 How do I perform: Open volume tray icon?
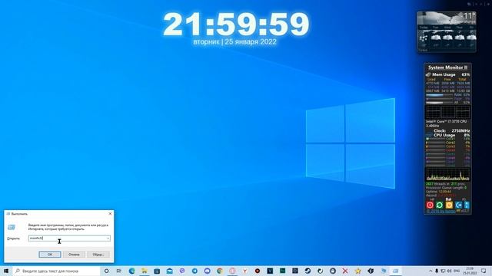tap(449, 271)
